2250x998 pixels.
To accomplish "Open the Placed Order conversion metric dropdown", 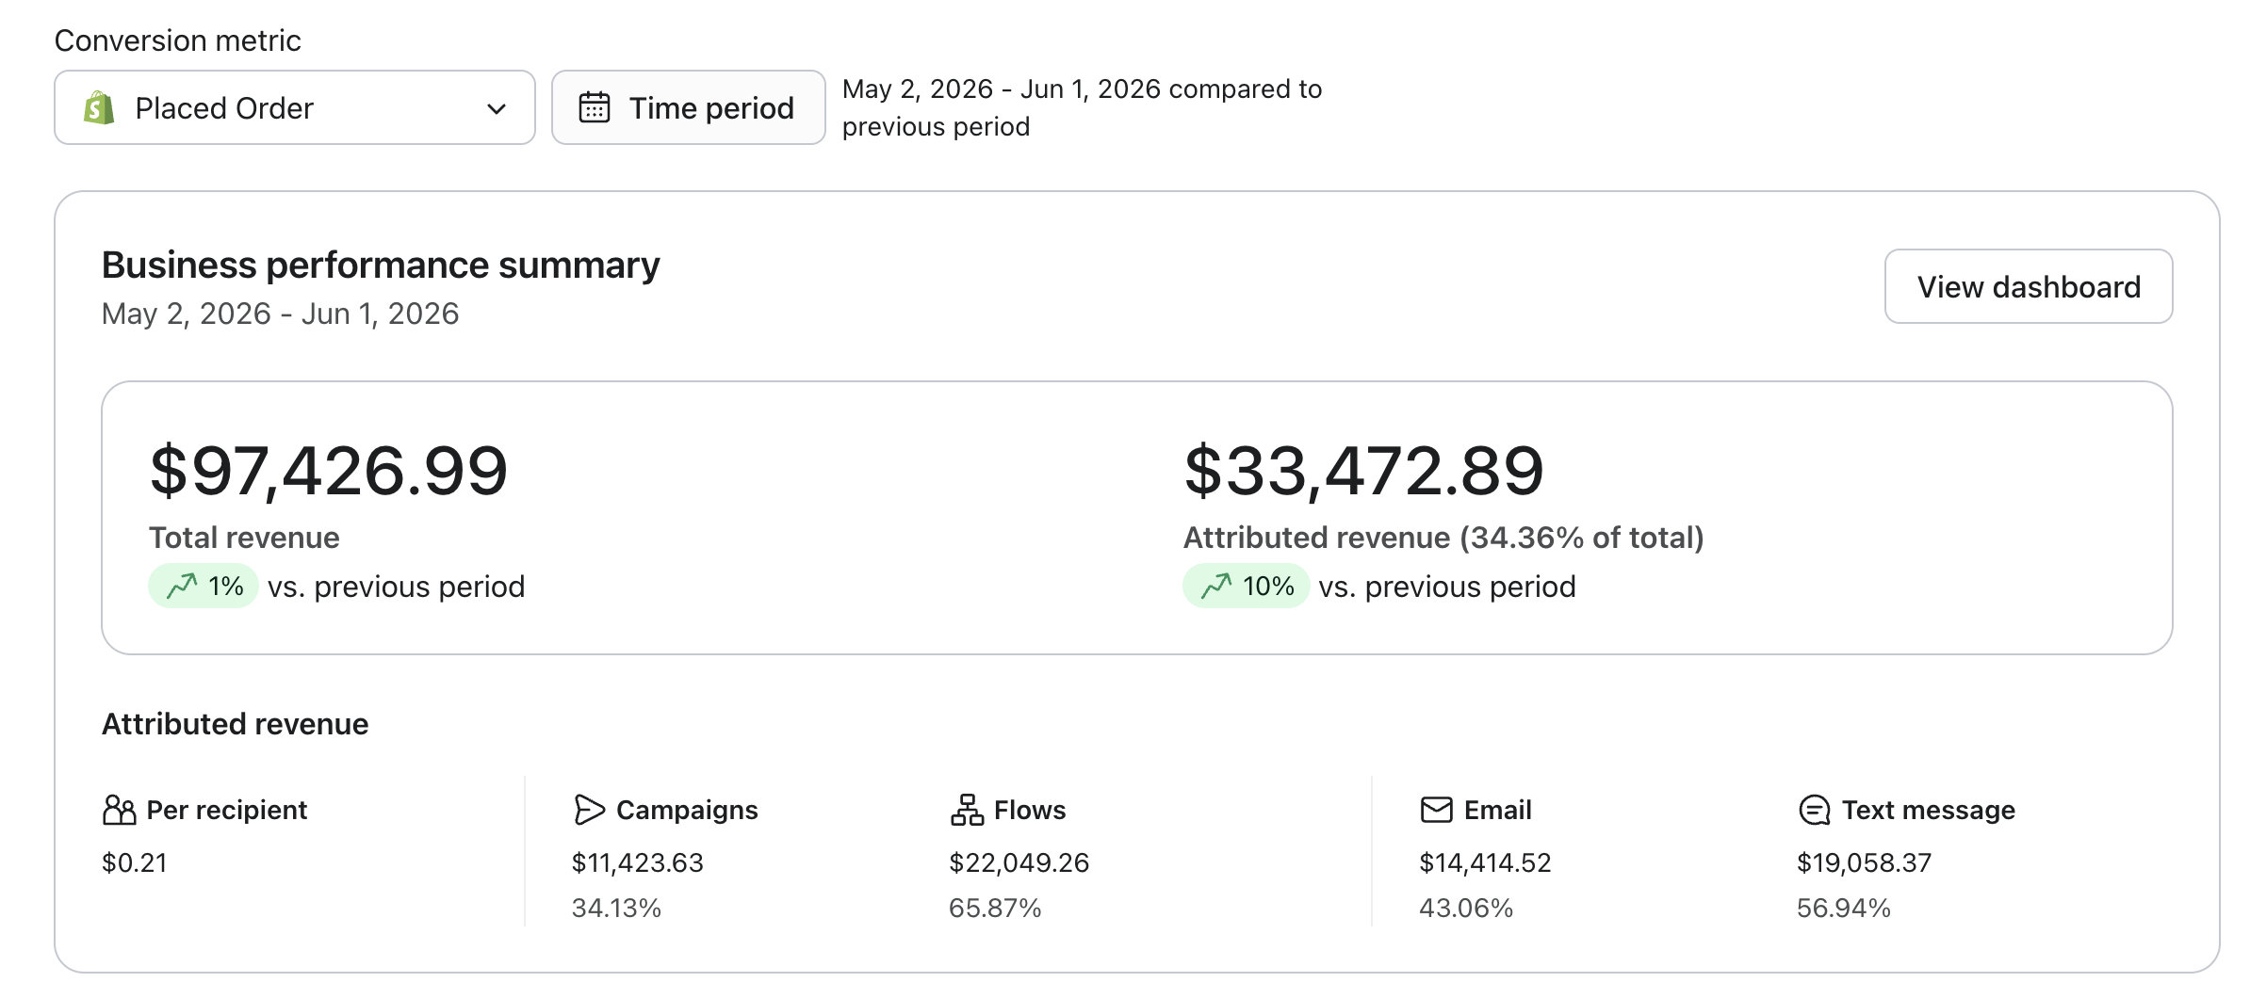I will 295,107.
